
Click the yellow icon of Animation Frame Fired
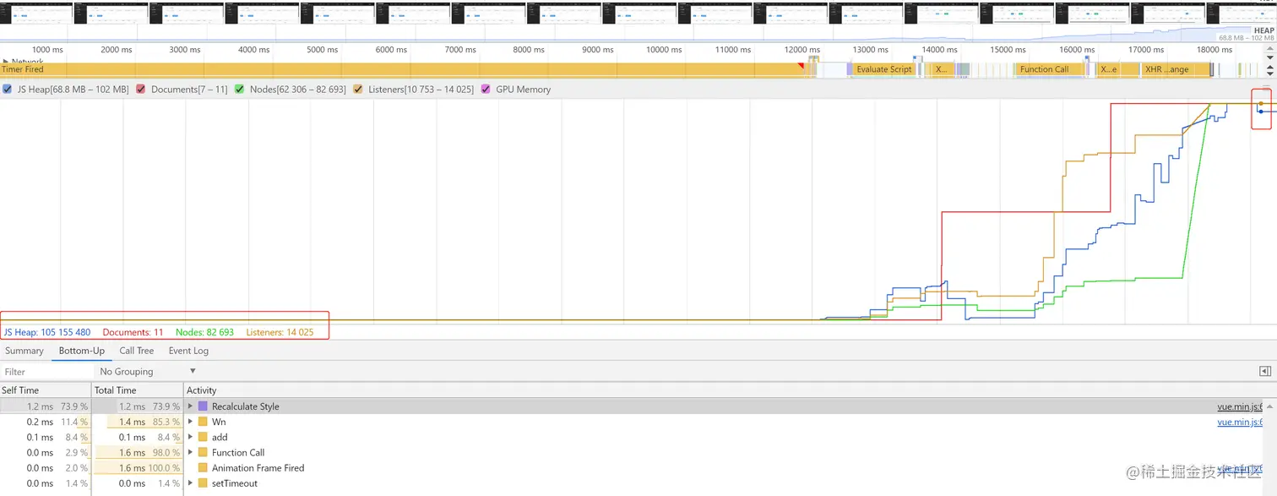click(x=203, y=467)
